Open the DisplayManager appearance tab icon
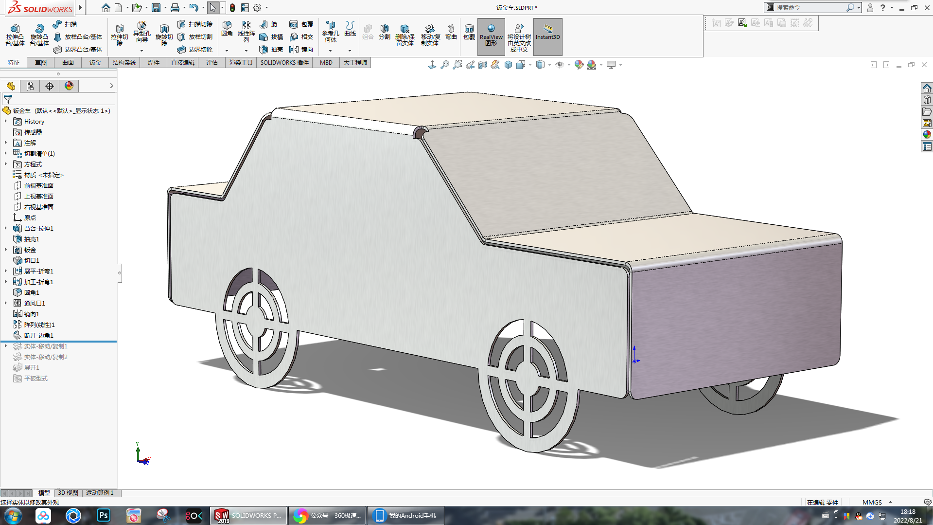 (69, 86)
